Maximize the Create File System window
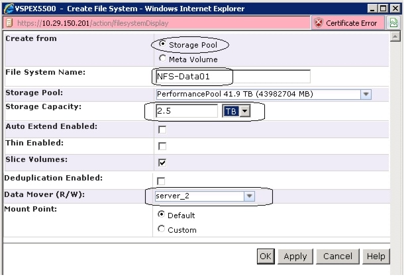Viewport: 410px width, 277px height. 387,7
